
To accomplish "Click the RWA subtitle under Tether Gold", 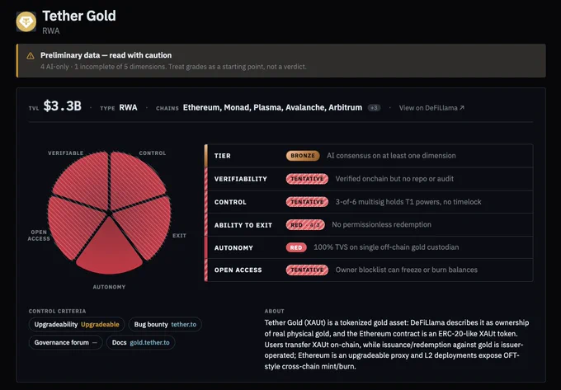I will point(51,31).
